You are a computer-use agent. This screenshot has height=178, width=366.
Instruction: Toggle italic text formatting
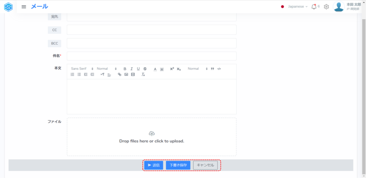pos(132,69)
